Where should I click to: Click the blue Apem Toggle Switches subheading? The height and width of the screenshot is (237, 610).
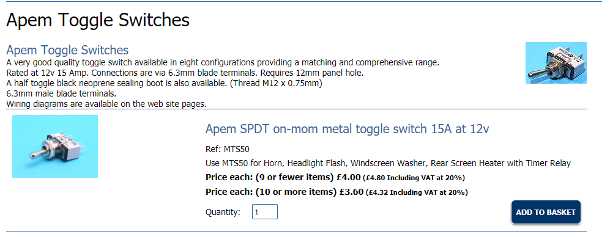67,50
